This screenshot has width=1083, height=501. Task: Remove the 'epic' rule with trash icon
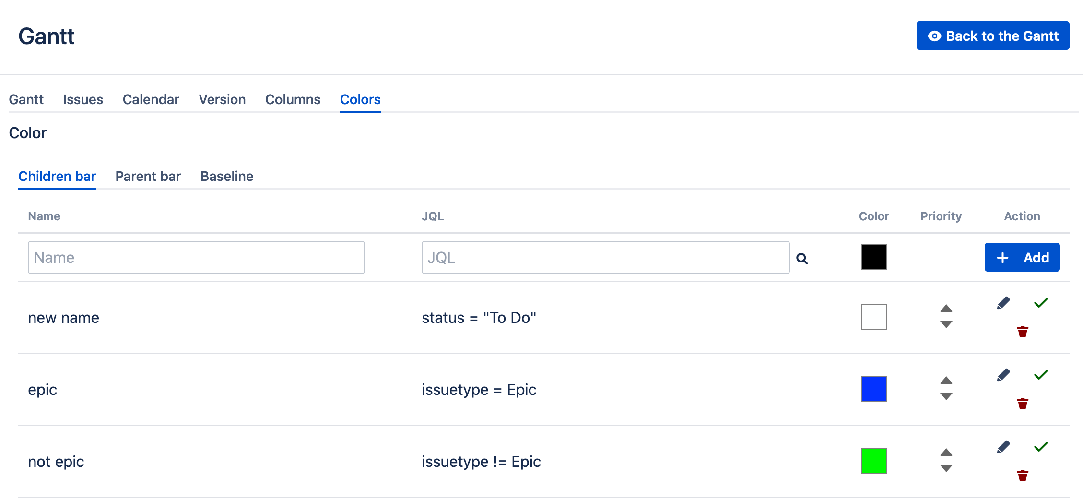coord(1023,404)
